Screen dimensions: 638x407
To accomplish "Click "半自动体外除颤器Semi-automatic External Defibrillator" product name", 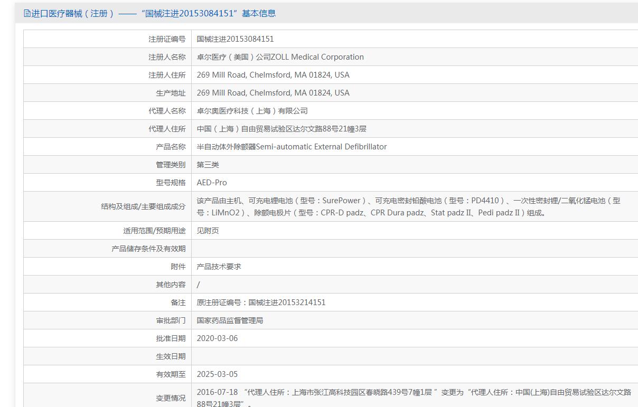I will pos(292,147).
